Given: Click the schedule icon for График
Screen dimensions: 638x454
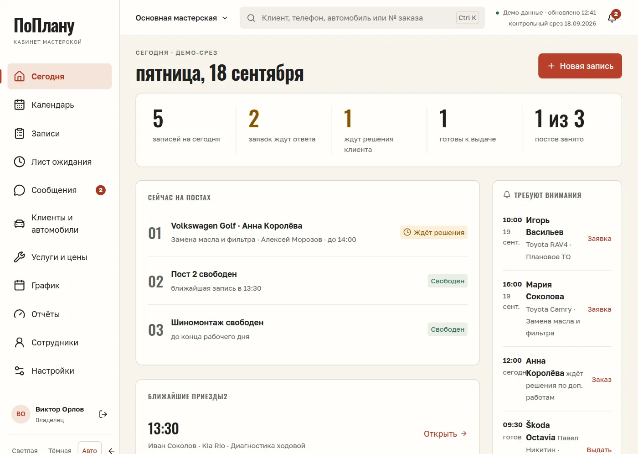Looking at the screenshot, I should [x=19, y=286].
